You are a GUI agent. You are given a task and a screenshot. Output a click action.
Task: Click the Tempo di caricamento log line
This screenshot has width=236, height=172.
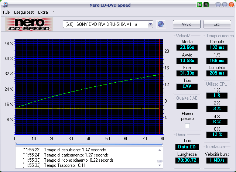(x=66, y=155)
